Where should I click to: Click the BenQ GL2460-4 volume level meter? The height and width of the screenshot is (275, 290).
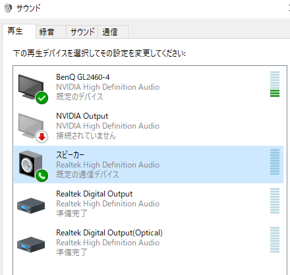(x=275, y=84)
